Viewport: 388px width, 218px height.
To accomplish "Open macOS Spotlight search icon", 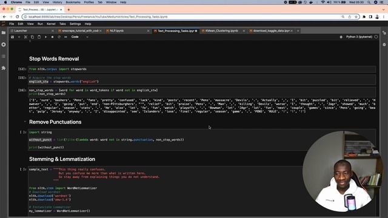I will pyautogui.click(x=369, y=2).
